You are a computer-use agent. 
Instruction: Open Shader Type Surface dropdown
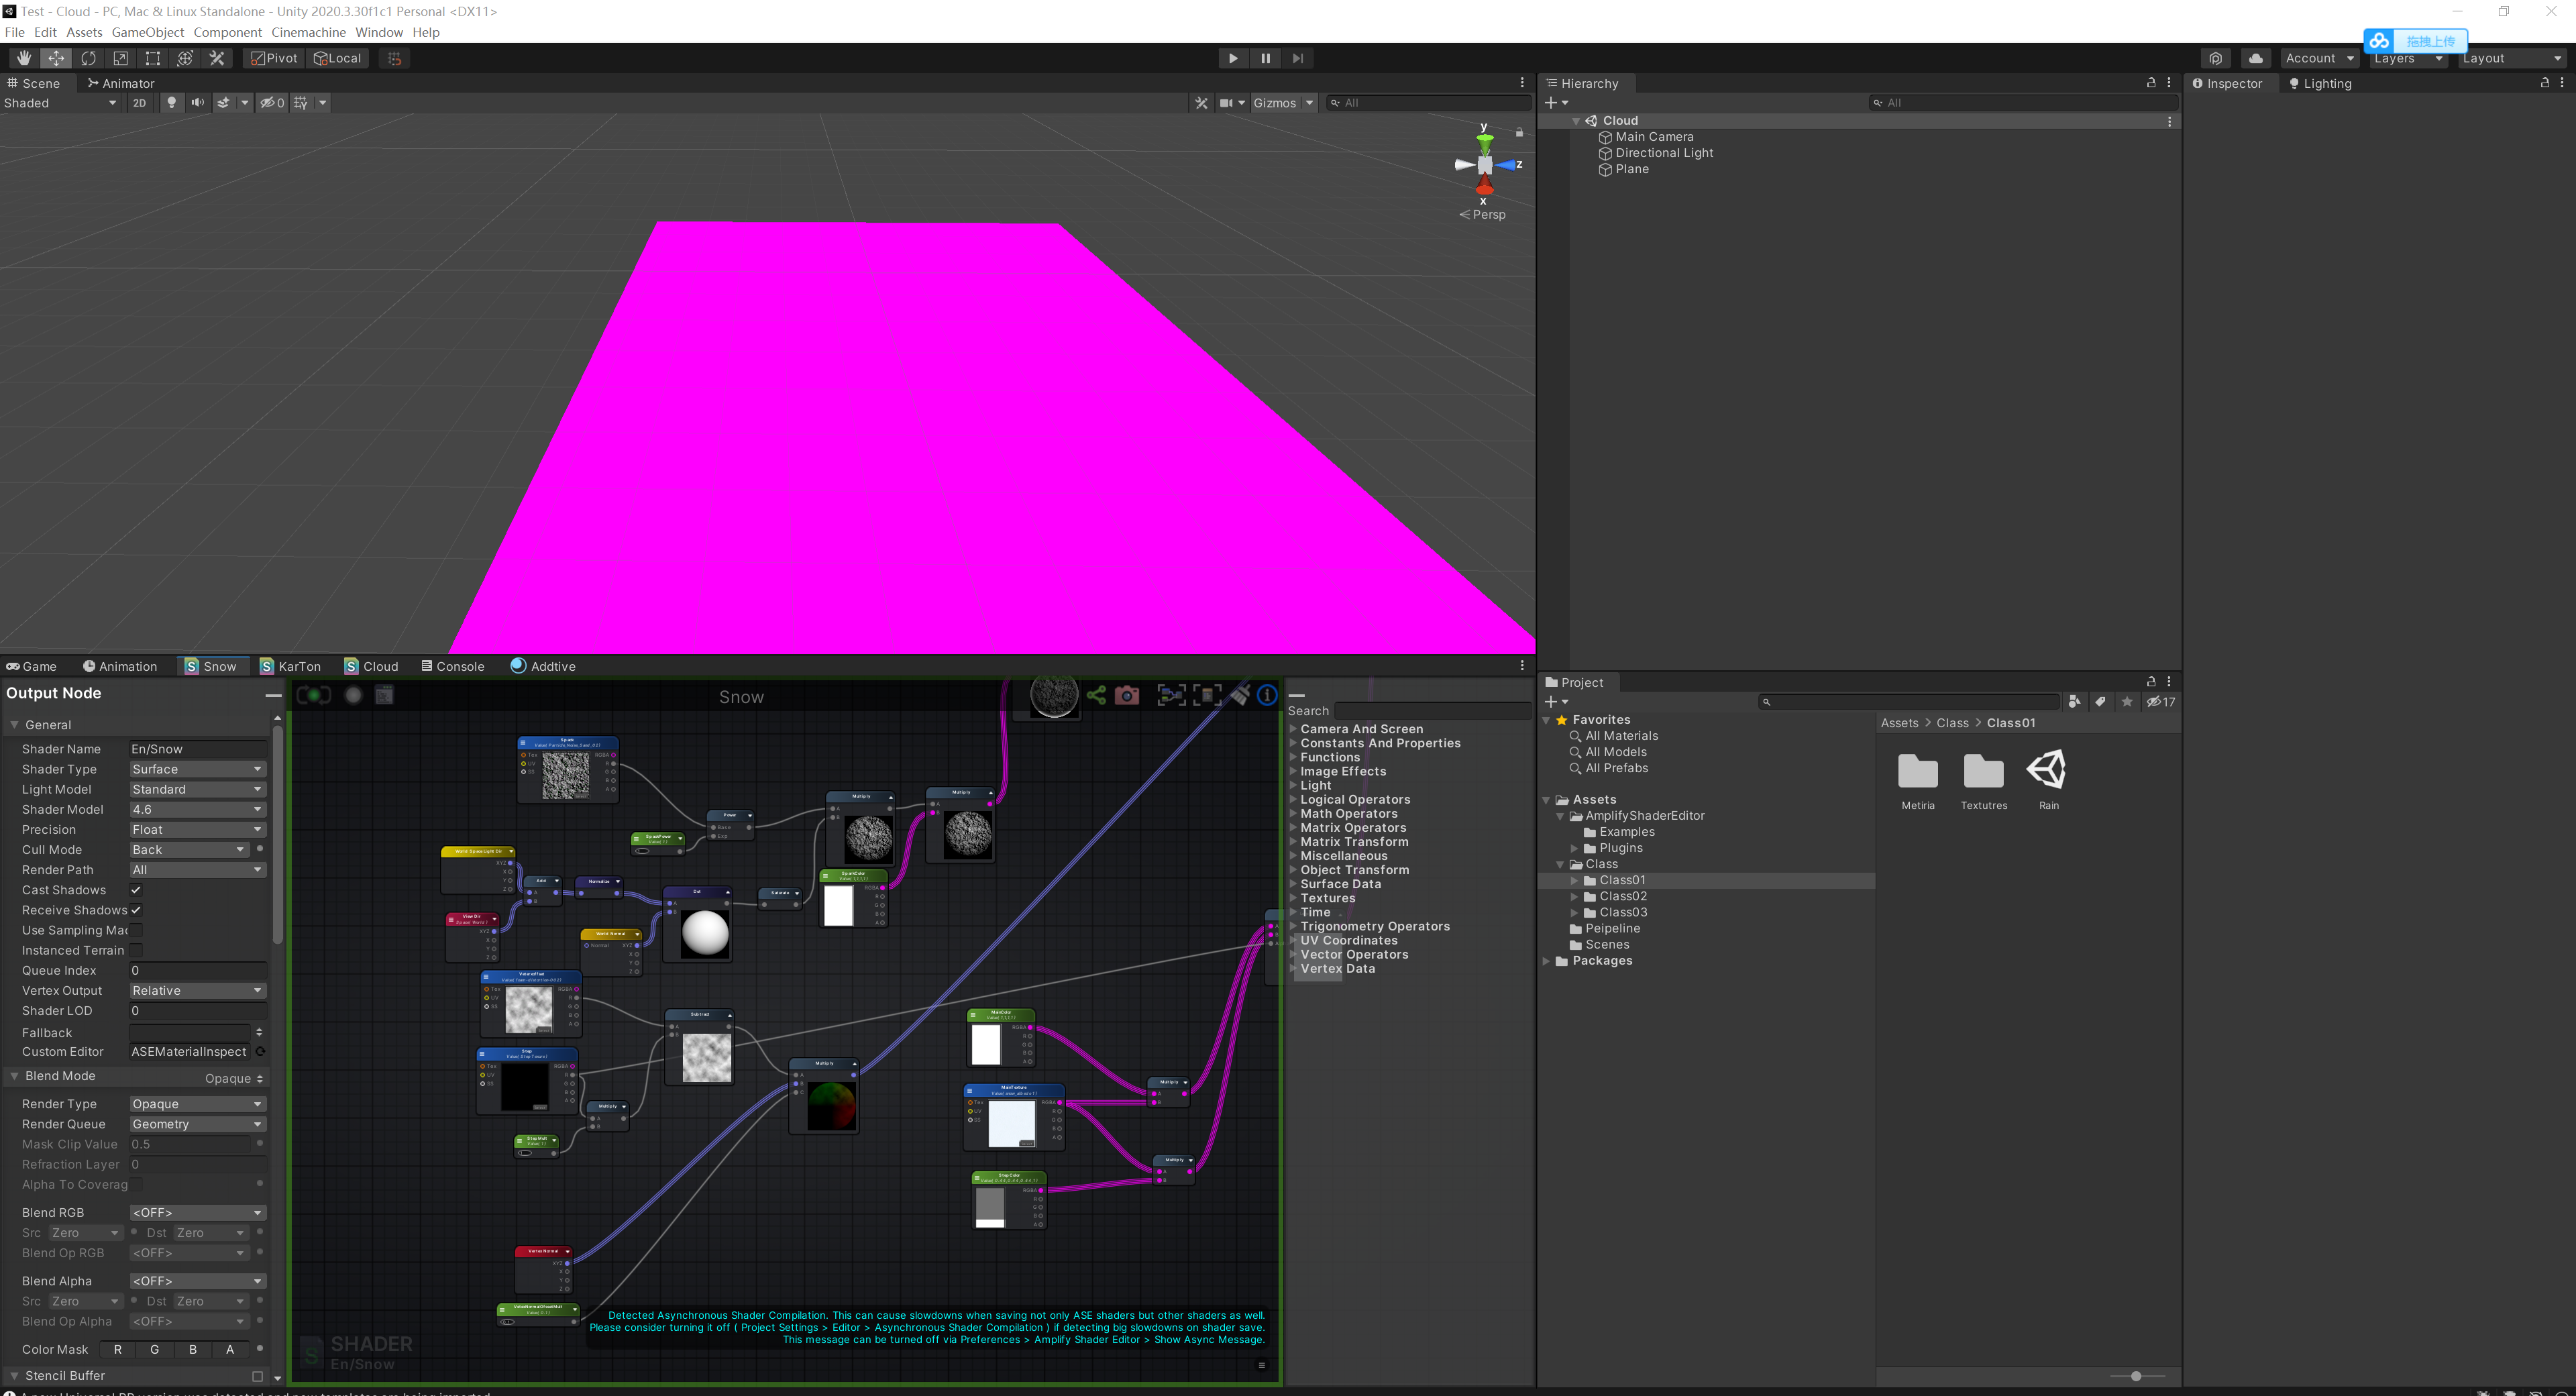pos(197,769)
